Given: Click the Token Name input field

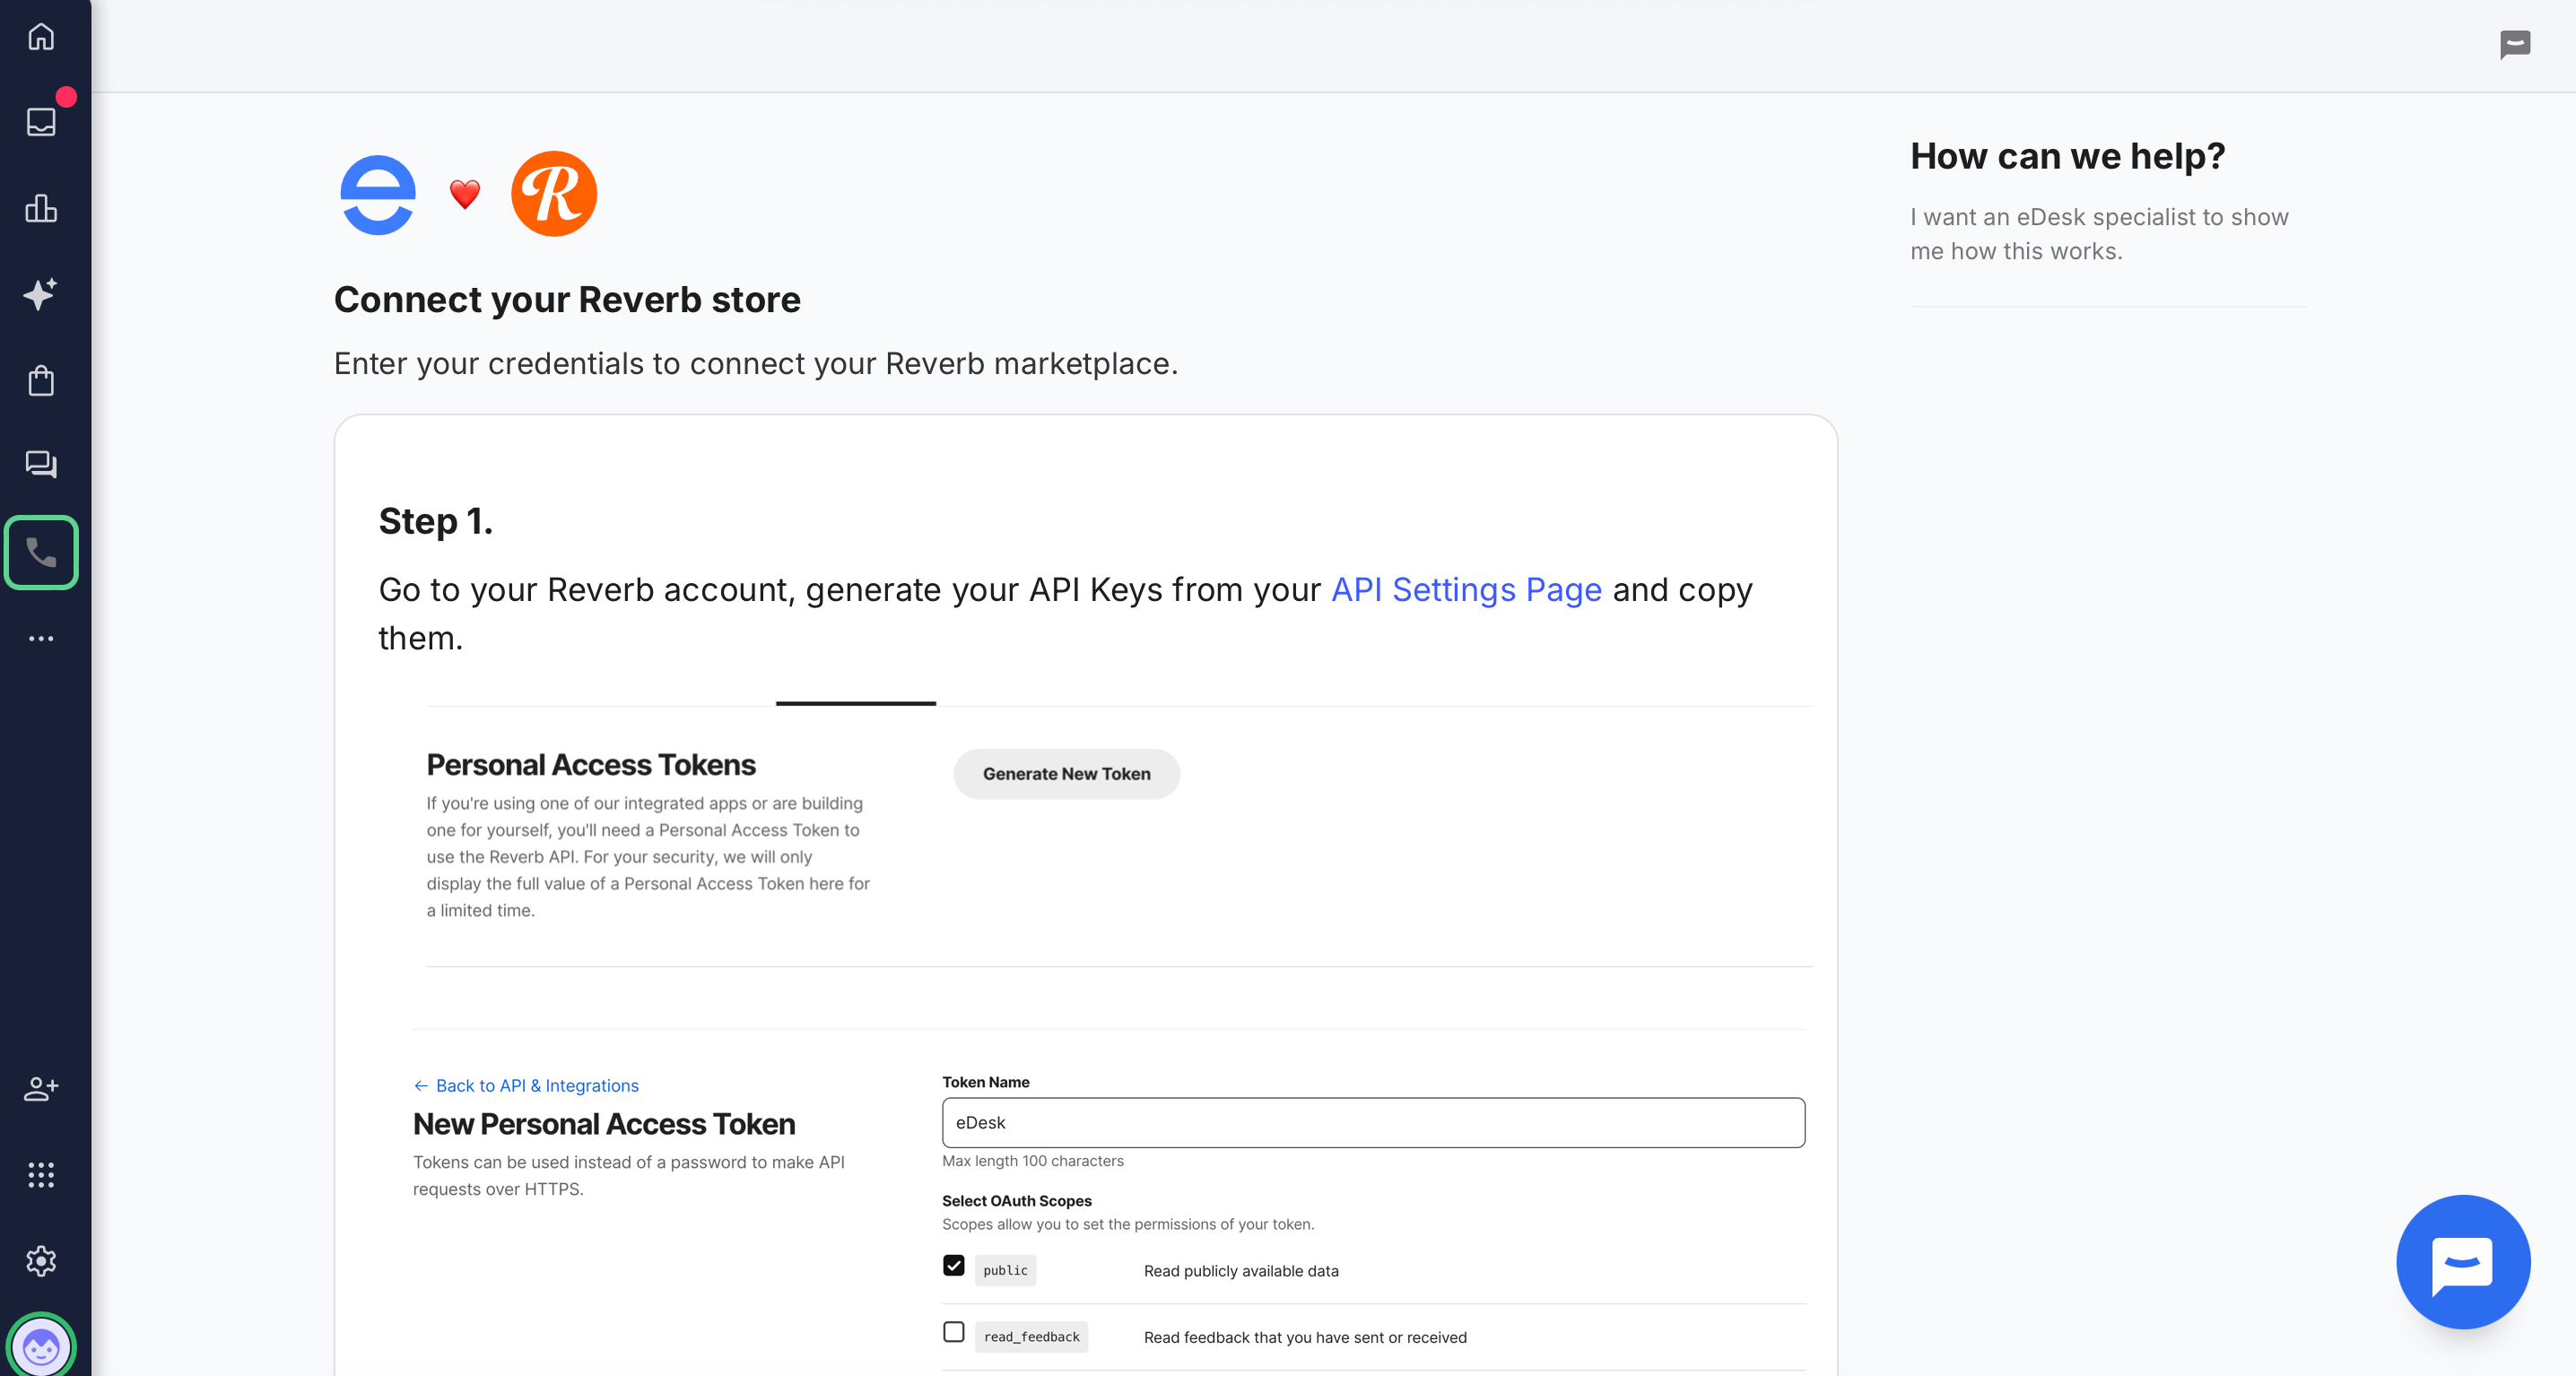Looking at the screenshot, I should [x=1372, y=1123].
